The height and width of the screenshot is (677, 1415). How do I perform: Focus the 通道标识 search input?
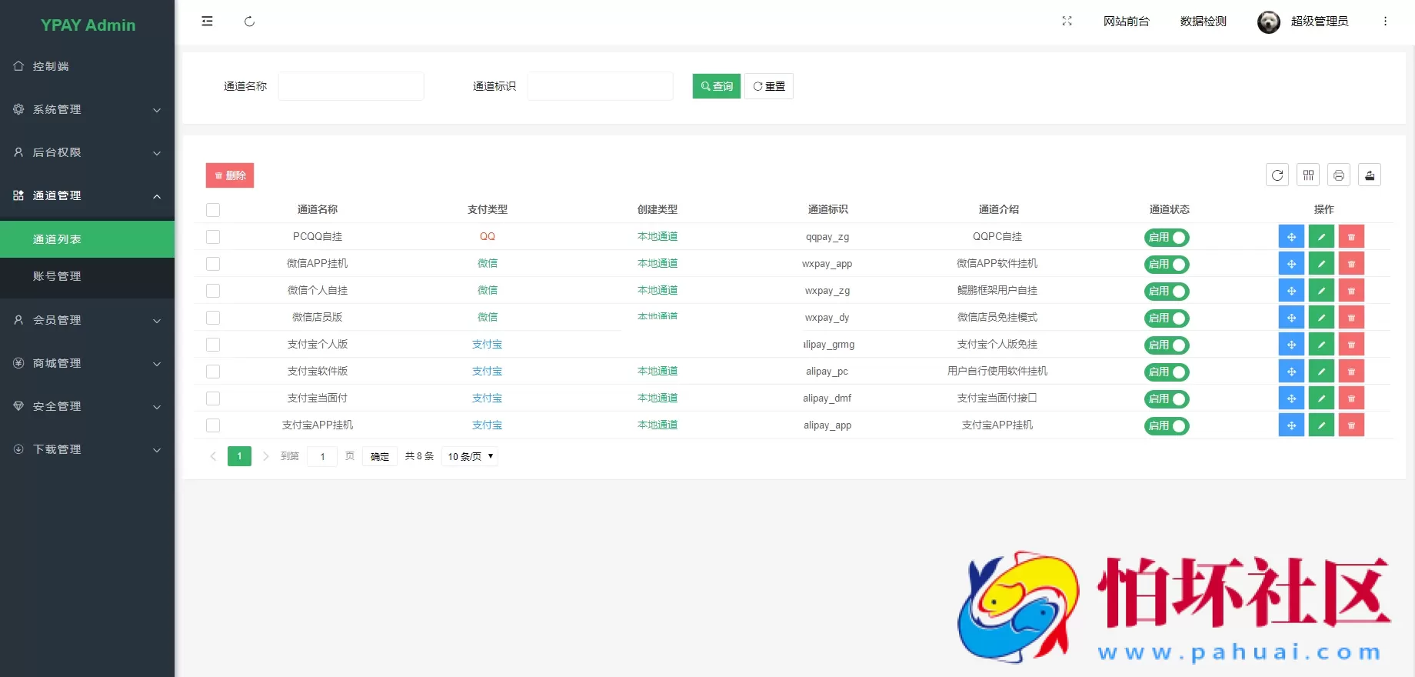600,86
